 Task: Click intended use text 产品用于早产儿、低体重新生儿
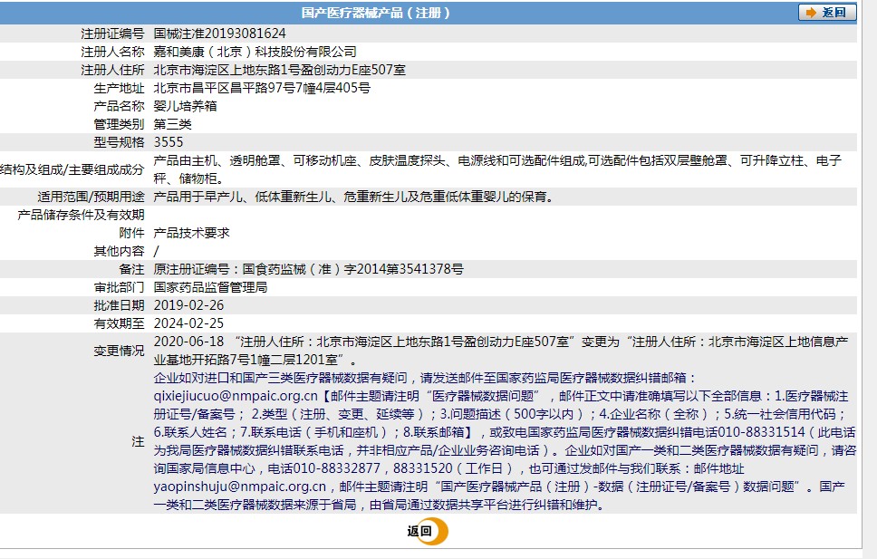(x=353, y=197)
